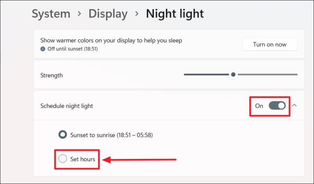The image size is (314, 184).
Task: Click the Turn on now button
Action: pos(270,44)
